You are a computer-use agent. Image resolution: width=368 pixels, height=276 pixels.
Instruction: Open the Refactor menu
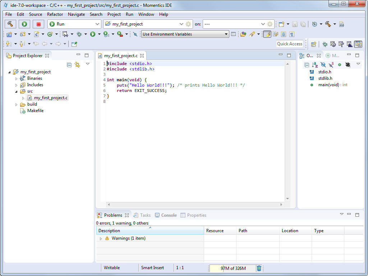coord(55,14)
